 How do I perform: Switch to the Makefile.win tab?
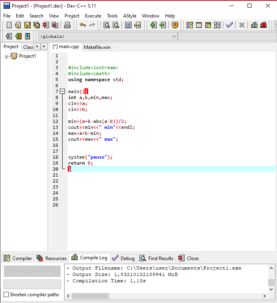click(x=97, y=47)
